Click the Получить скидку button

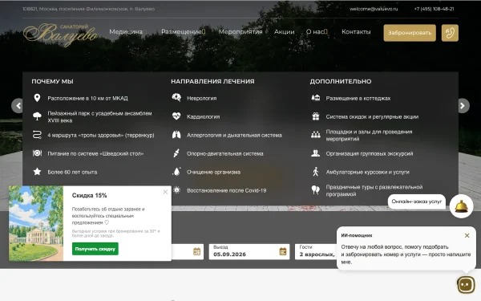point(95,249)
